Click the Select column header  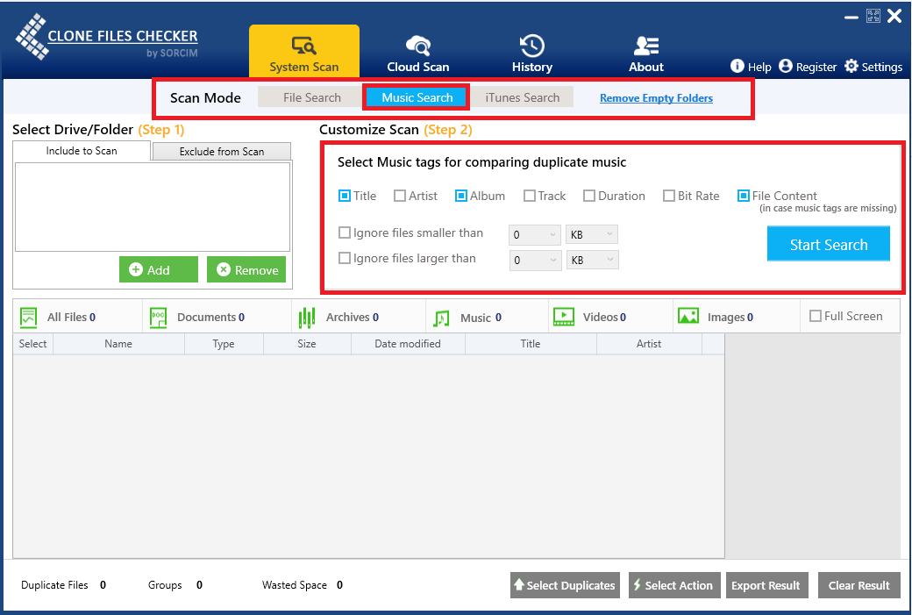pos(32,344)
